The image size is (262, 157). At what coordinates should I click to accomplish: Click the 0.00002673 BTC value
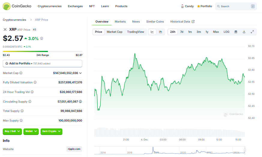[x=13, y=47]
